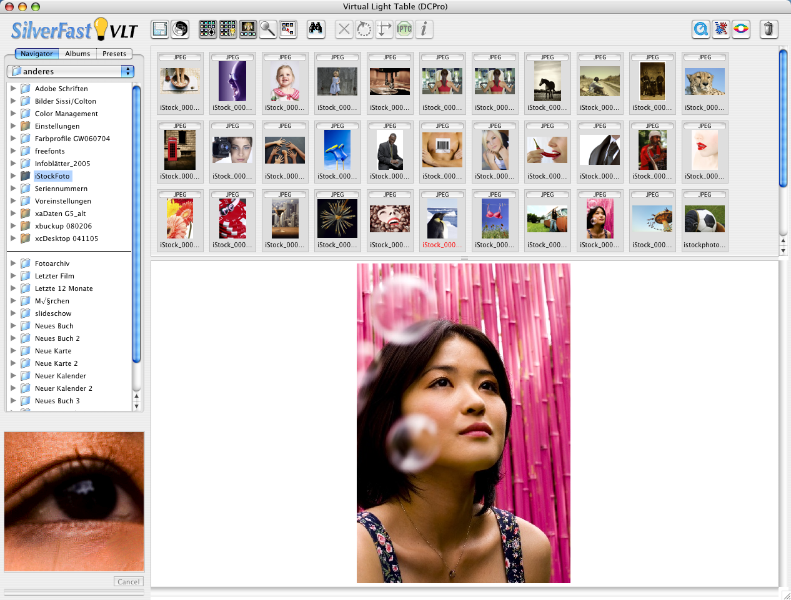Expand the iStockFoto folder
Screen dimensions: 791x600
[13, 176]
